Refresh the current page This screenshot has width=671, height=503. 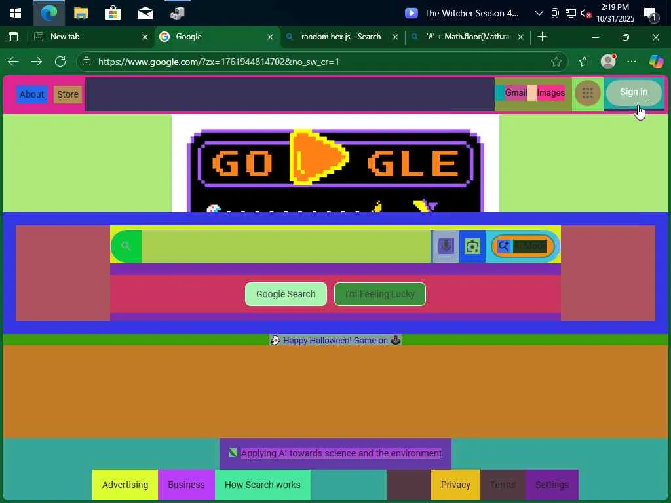(x=60, y=62)
